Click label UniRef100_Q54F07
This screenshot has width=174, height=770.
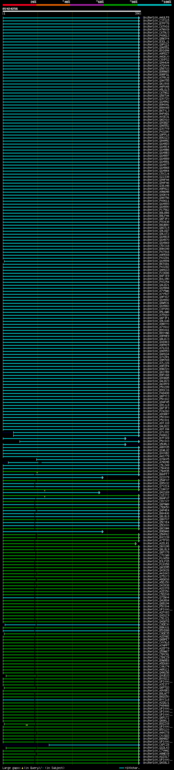coord(156,480)
